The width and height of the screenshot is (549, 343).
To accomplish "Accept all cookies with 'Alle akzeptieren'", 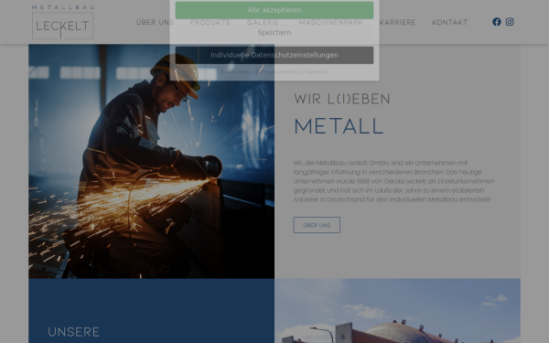I will pos(274,10).
